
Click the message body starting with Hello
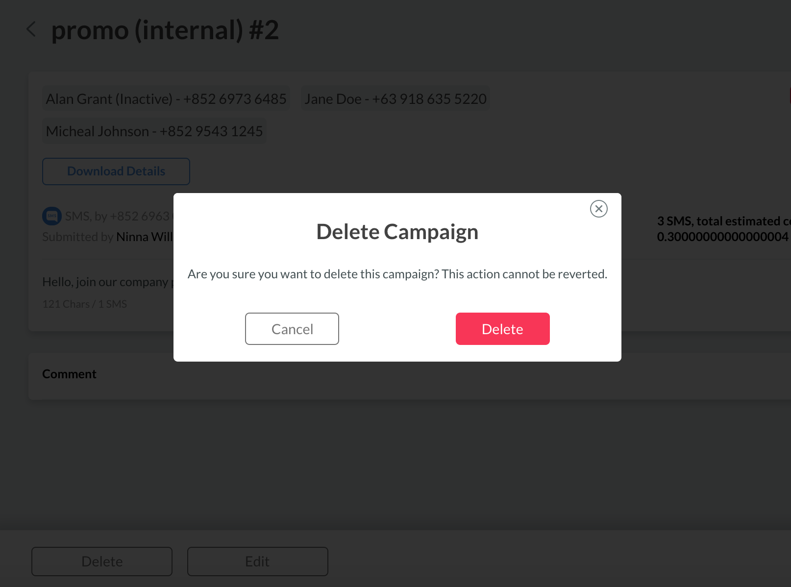pyautogui.click(x=105, y=282)
